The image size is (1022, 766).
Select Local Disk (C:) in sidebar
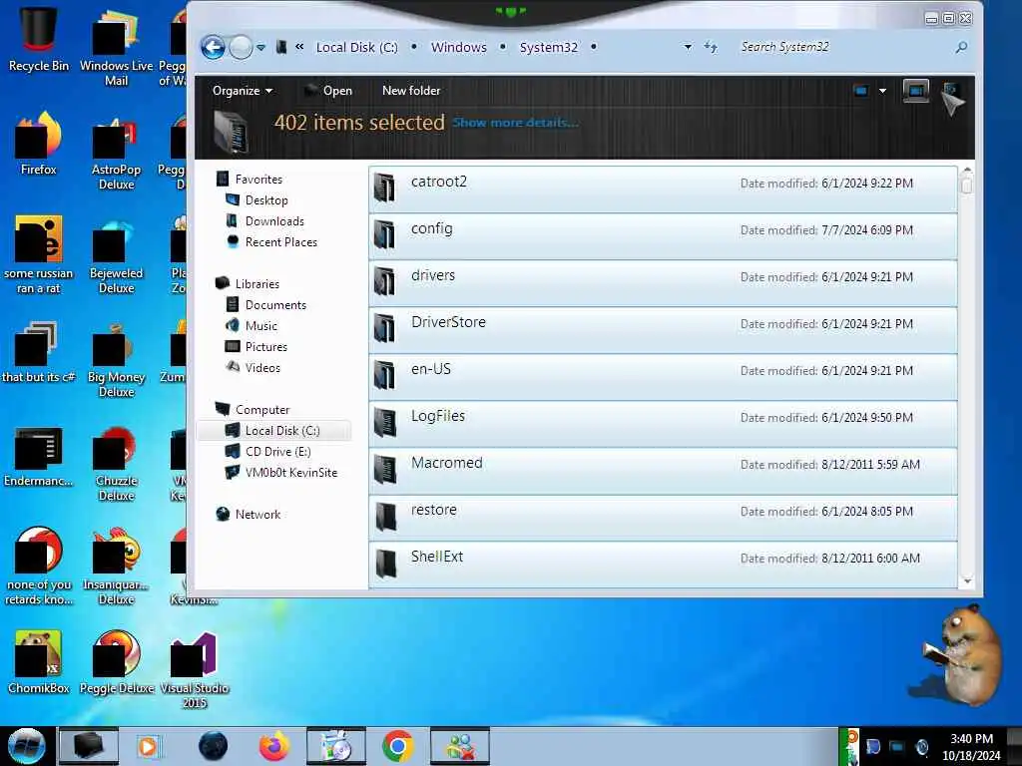282,431
